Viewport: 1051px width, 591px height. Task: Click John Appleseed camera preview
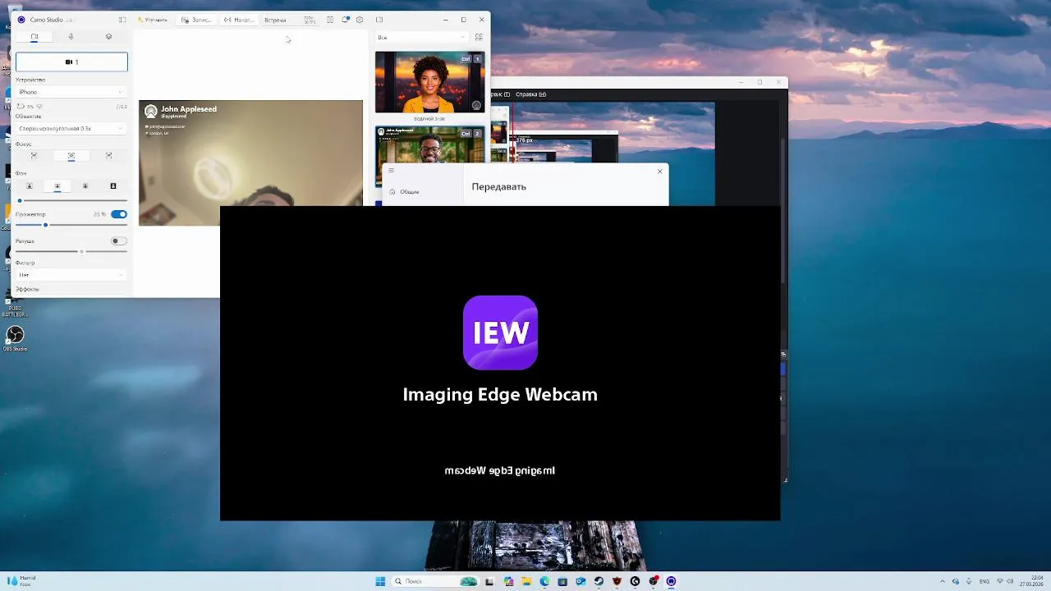[250, 163]
